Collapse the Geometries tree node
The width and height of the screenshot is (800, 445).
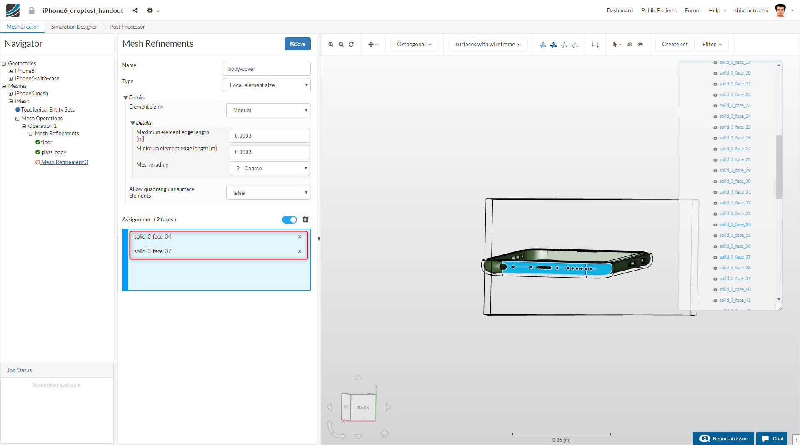point(4,64)
